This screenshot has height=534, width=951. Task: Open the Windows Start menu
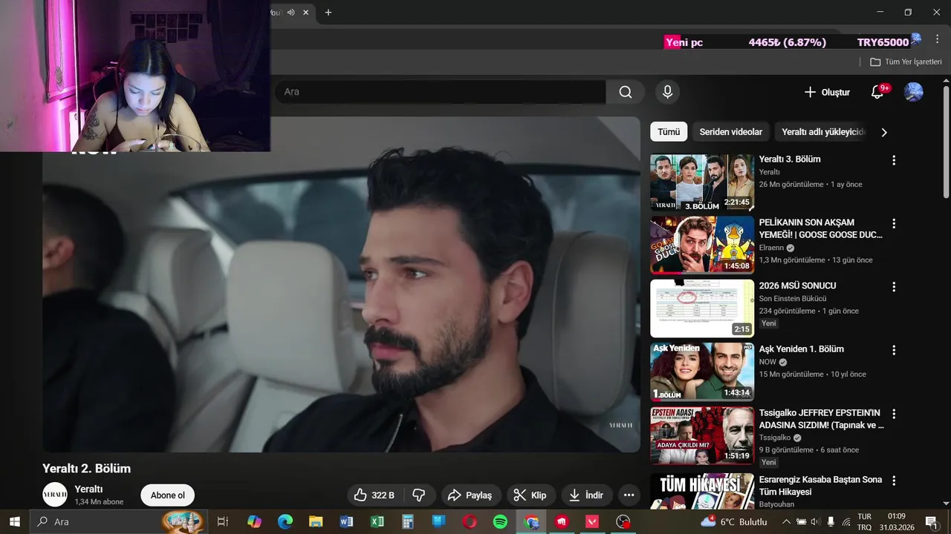(x=15, y=521)
